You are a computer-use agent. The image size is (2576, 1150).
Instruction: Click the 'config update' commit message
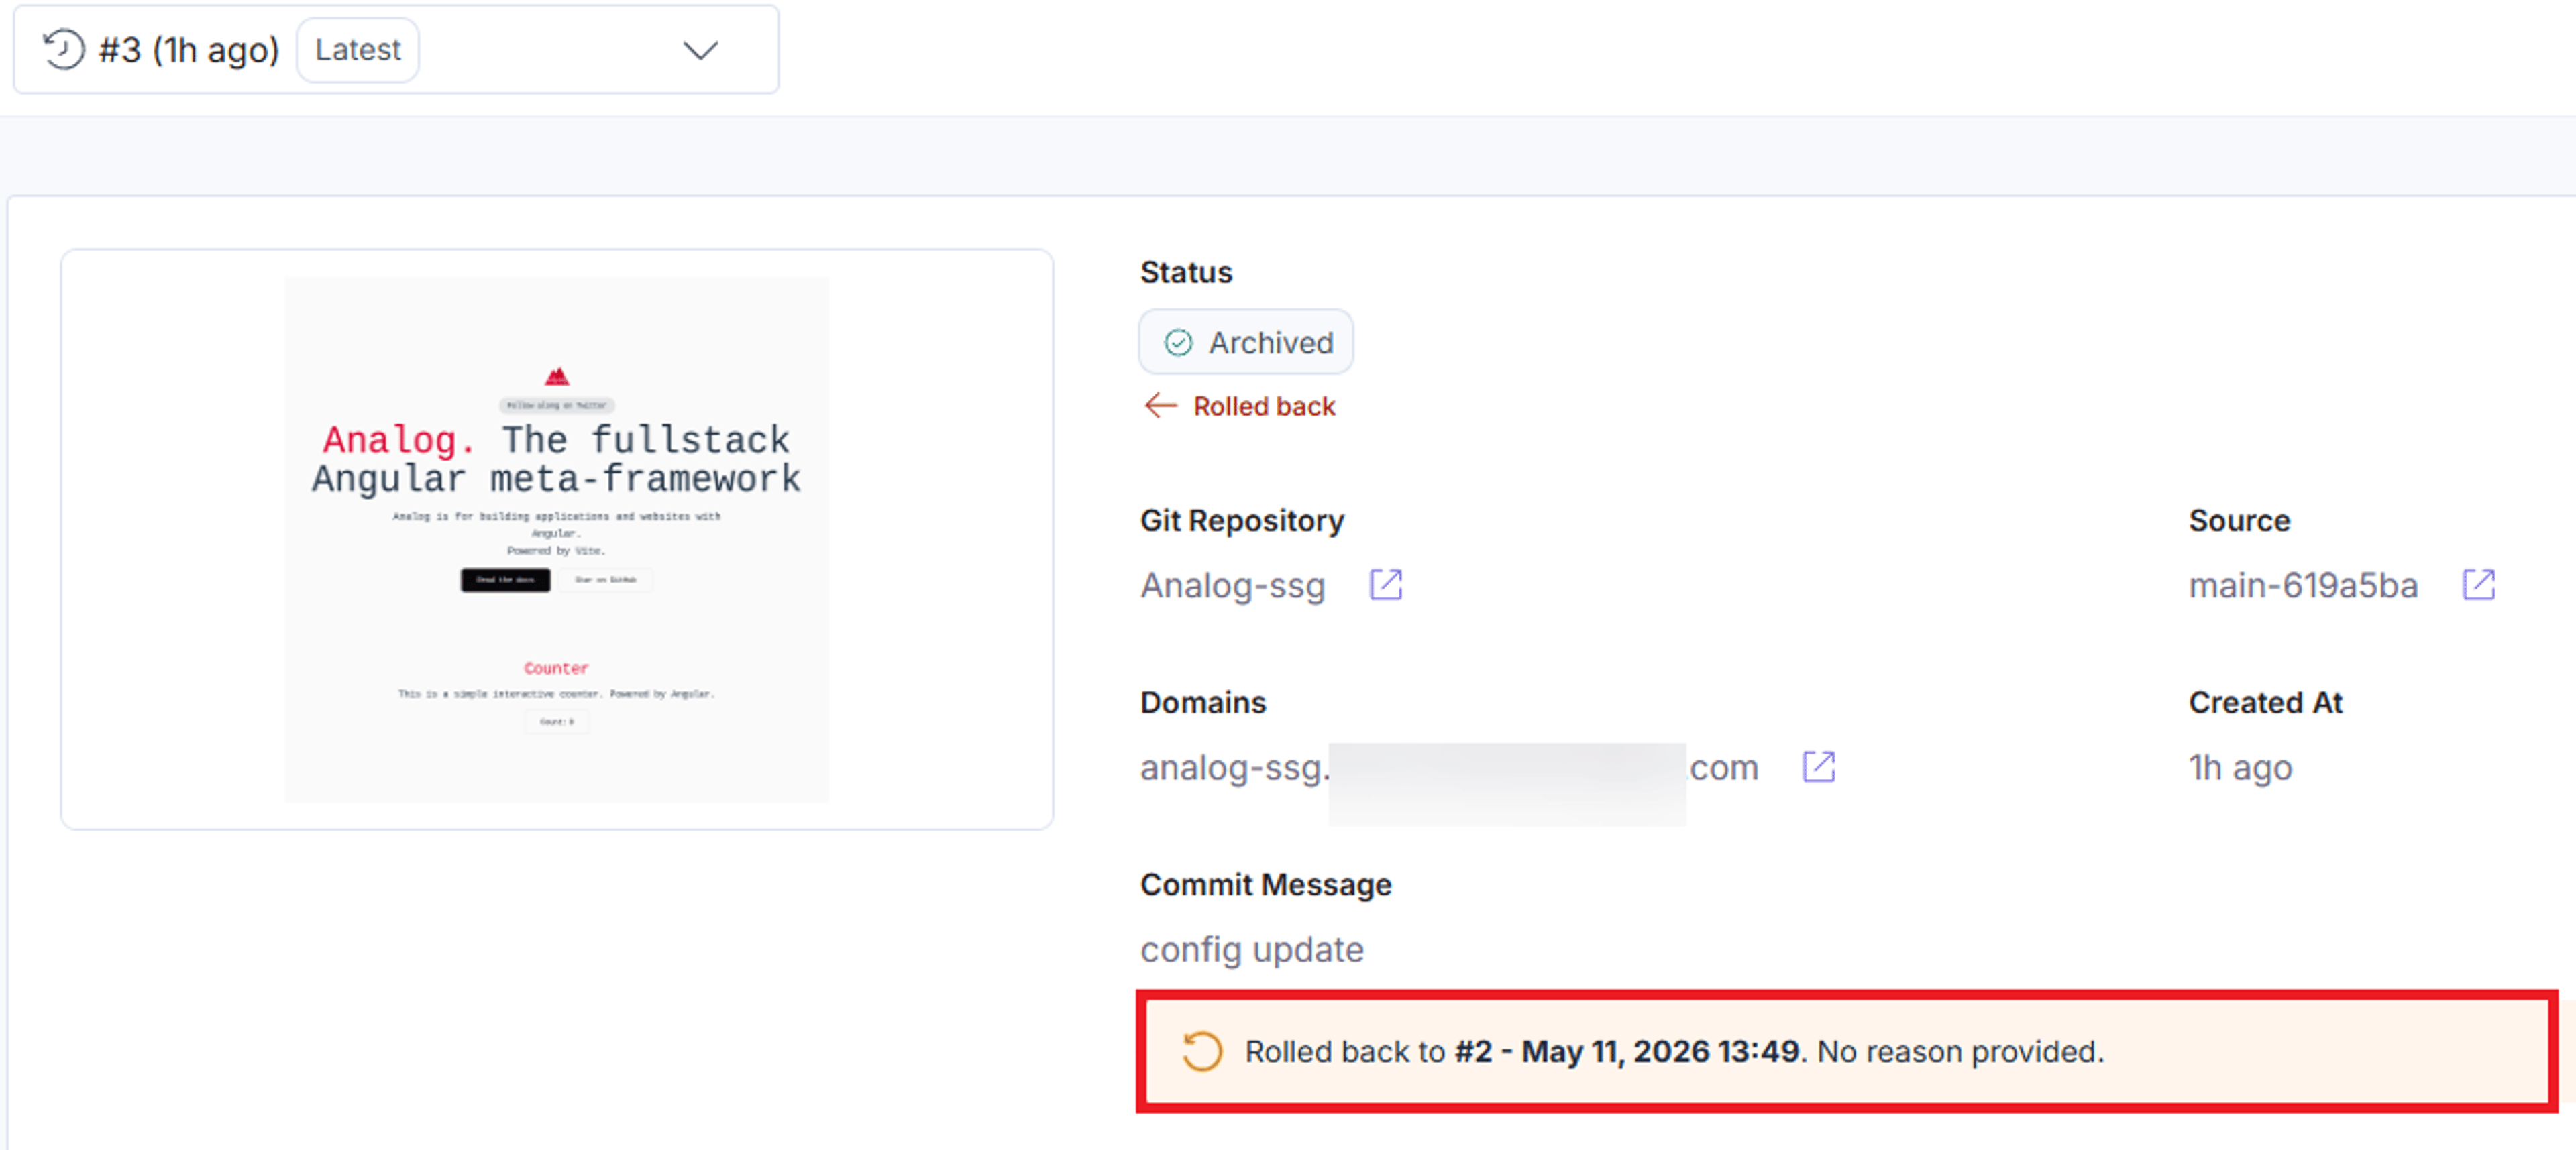1252,949
